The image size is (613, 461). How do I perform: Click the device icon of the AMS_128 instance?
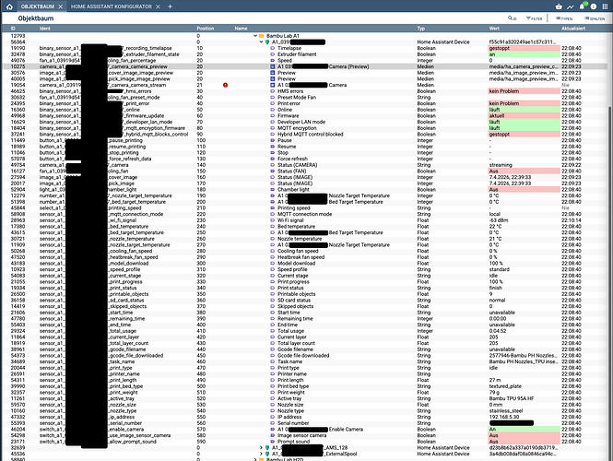(267, 448)
